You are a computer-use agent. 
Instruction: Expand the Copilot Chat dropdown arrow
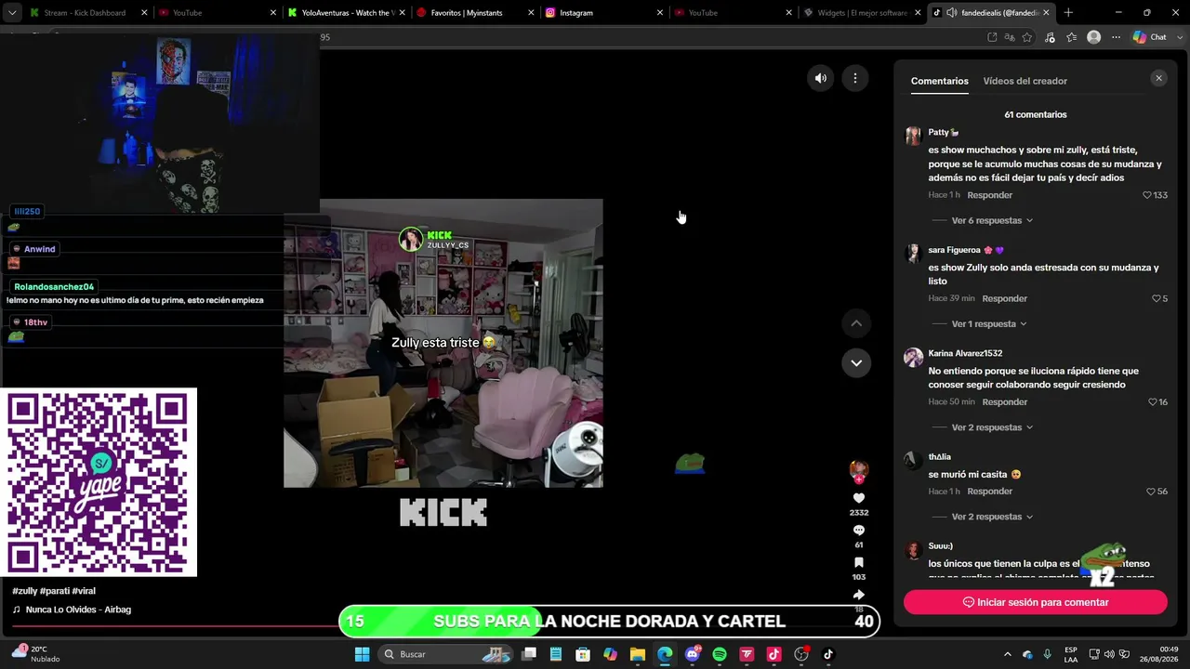tap(1179, 37)
